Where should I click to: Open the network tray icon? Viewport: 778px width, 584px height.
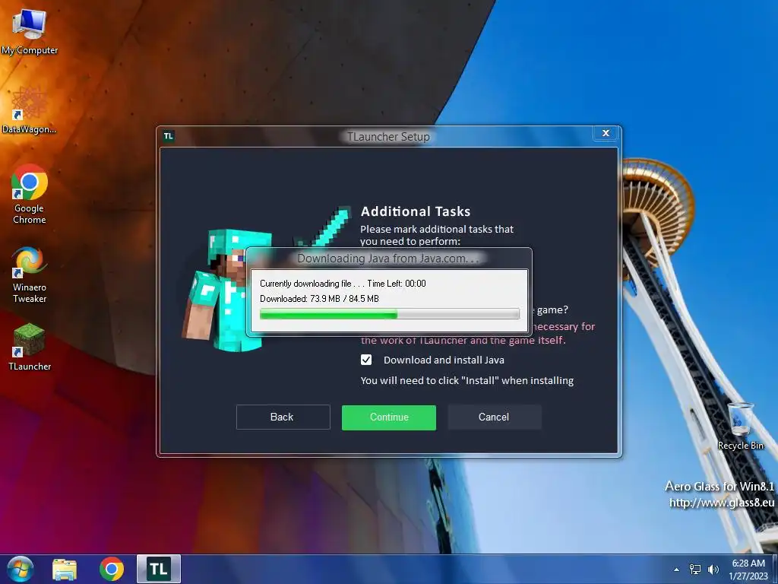pos(695,570)
